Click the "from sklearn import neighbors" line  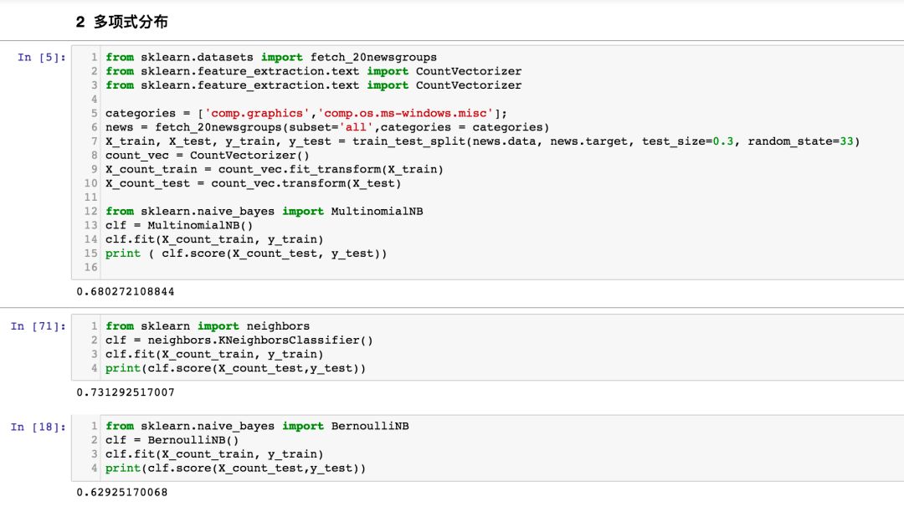click(x=208, y=326)
